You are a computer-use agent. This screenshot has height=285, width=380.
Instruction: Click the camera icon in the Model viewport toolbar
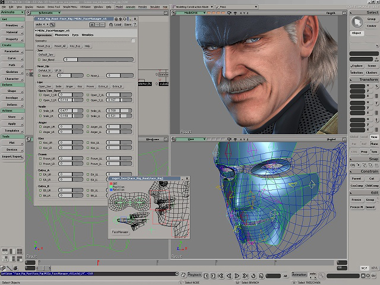(x=229, y=13)
